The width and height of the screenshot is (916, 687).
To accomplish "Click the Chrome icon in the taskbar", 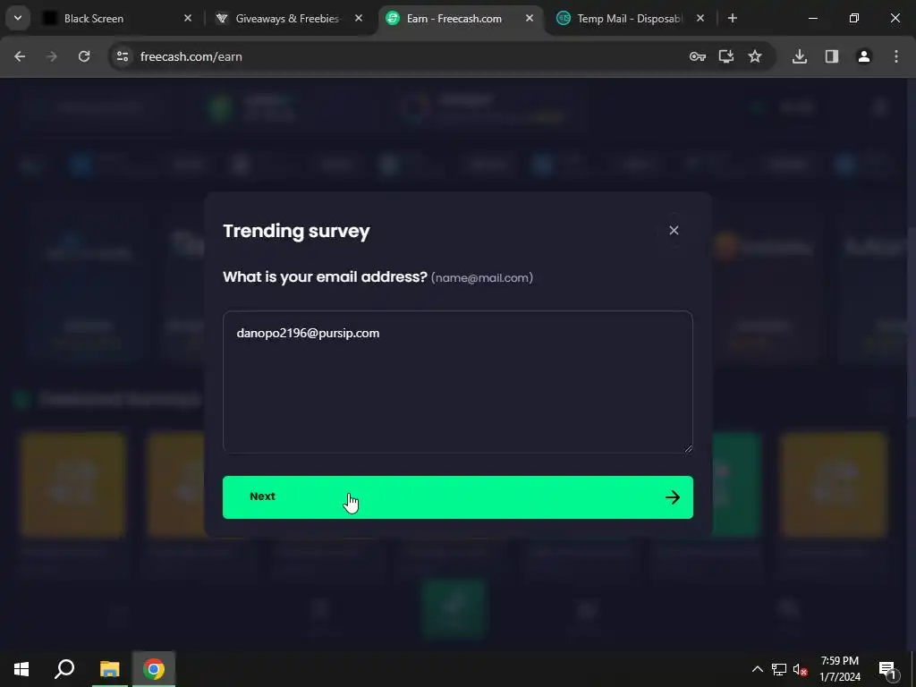I will point(154,669).
